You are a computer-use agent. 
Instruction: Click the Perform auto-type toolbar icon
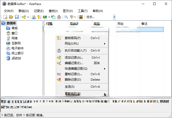59,17
